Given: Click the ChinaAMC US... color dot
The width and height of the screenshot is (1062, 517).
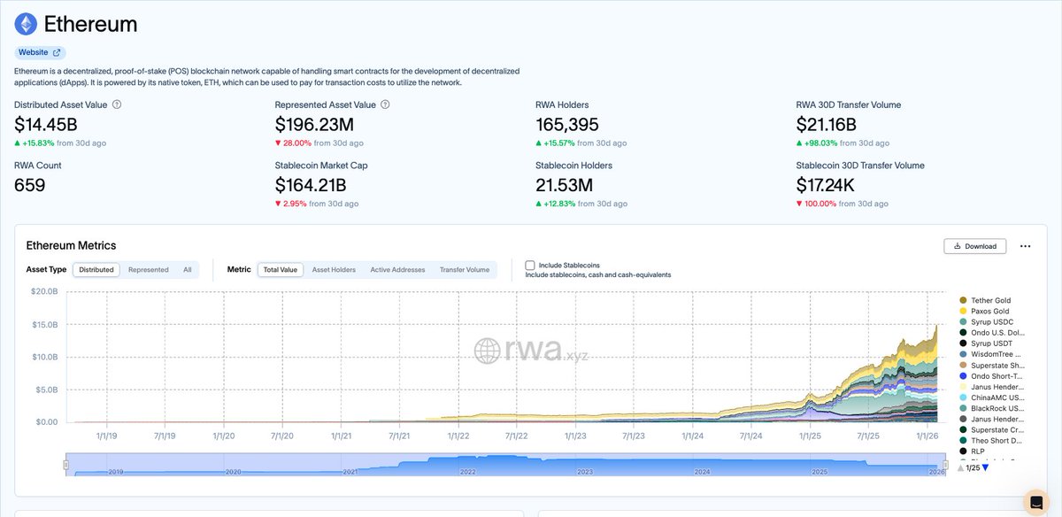Looking at the screenshot, I should pos(963,397).
